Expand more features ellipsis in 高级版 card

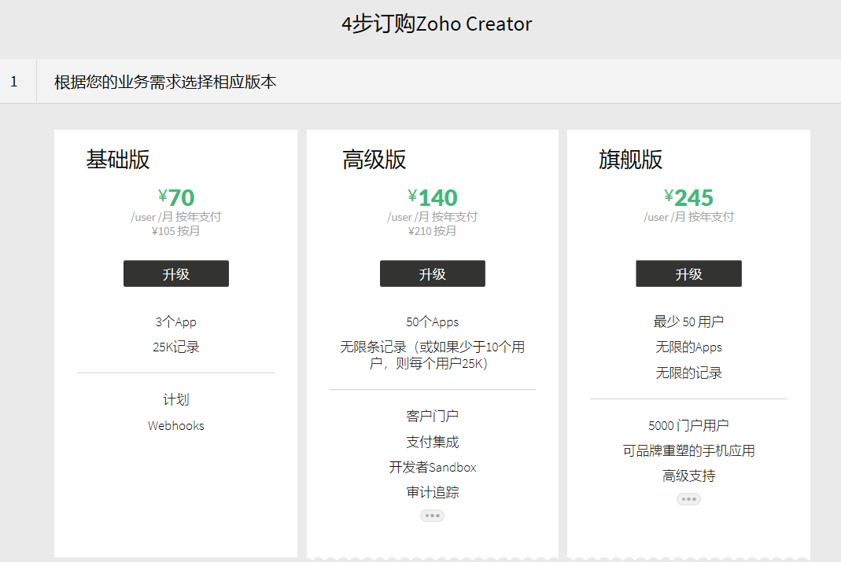click(x=432, y=516)
